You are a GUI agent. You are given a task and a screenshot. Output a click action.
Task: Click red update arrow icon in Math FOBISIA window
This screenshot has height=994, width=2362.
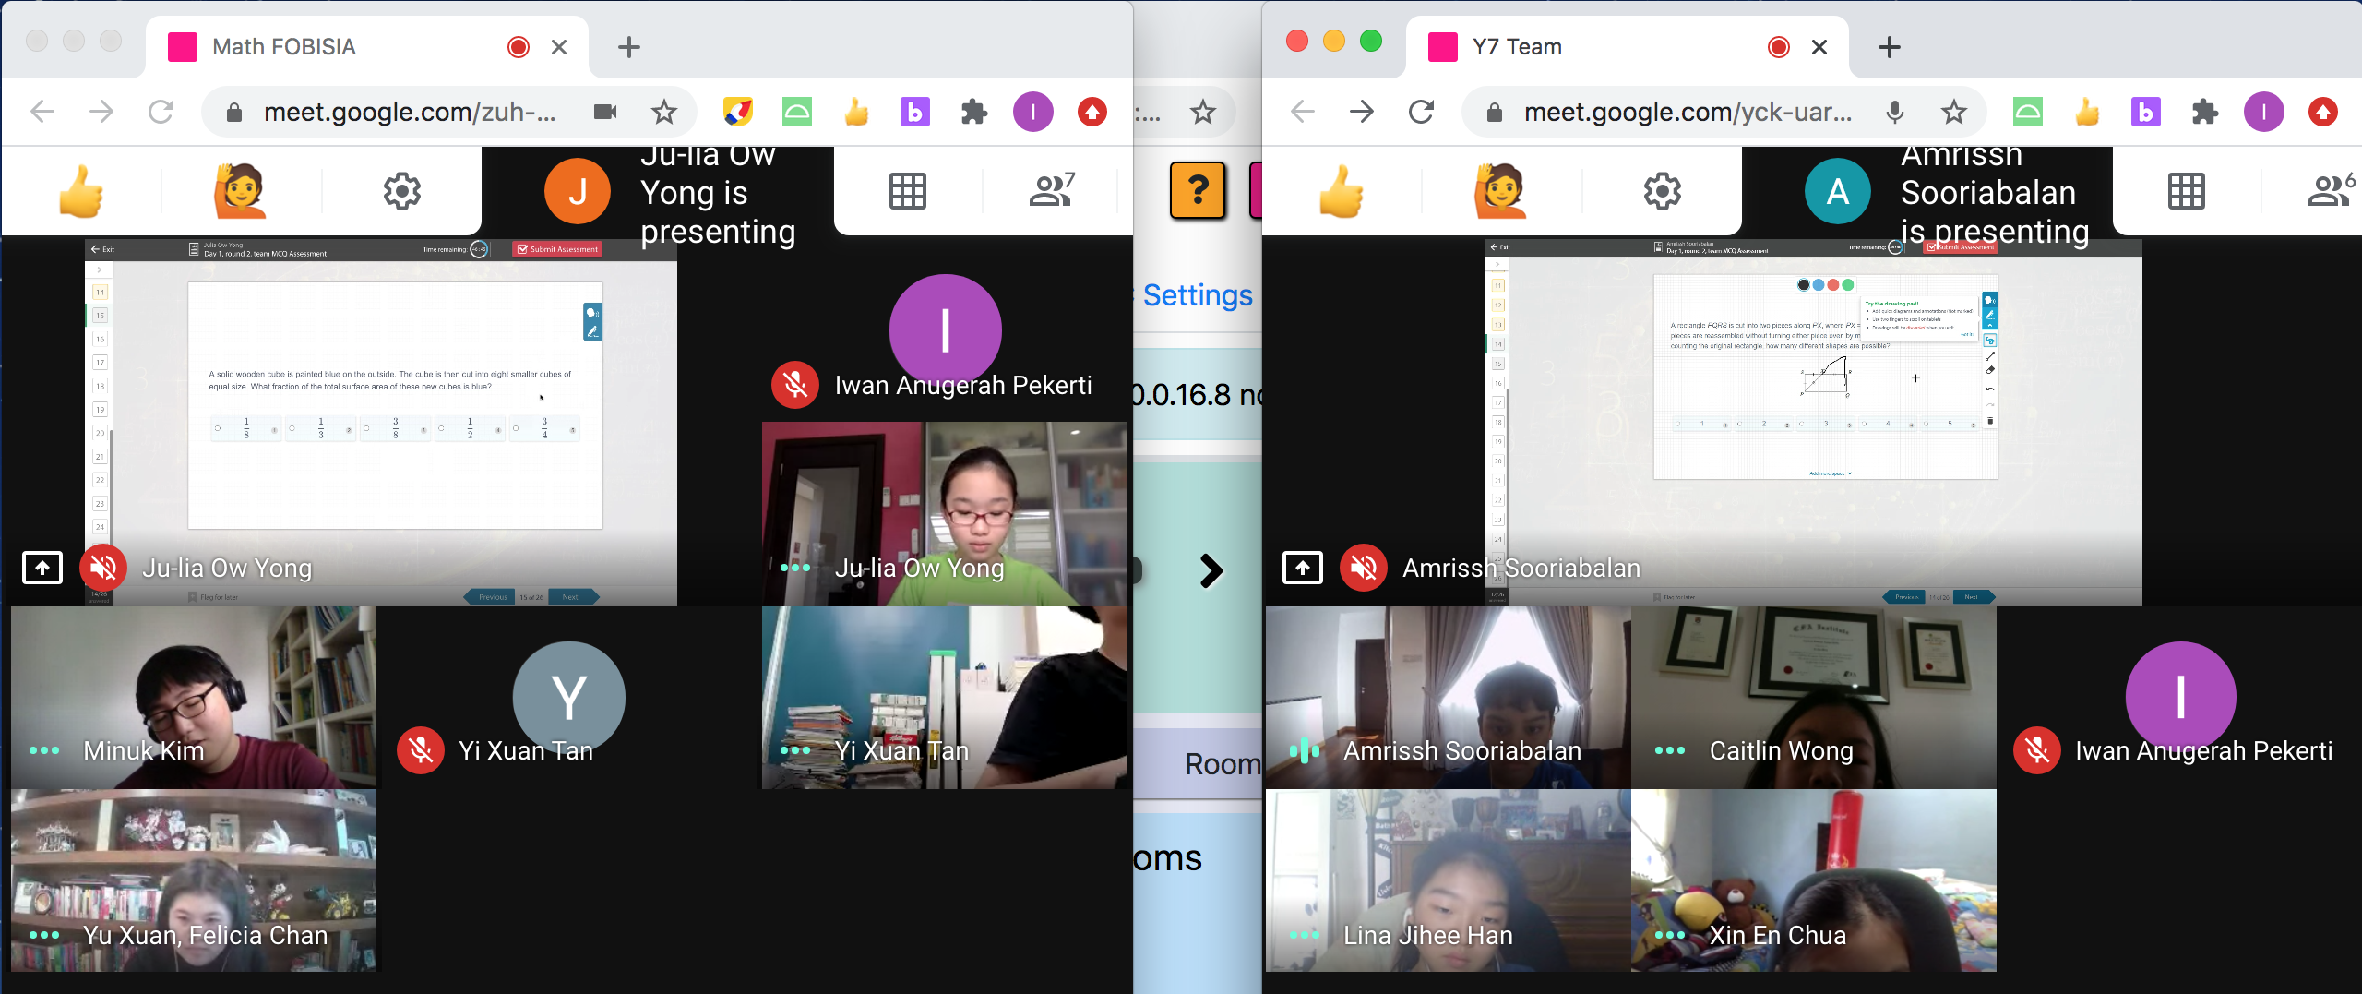(1092, 112)
